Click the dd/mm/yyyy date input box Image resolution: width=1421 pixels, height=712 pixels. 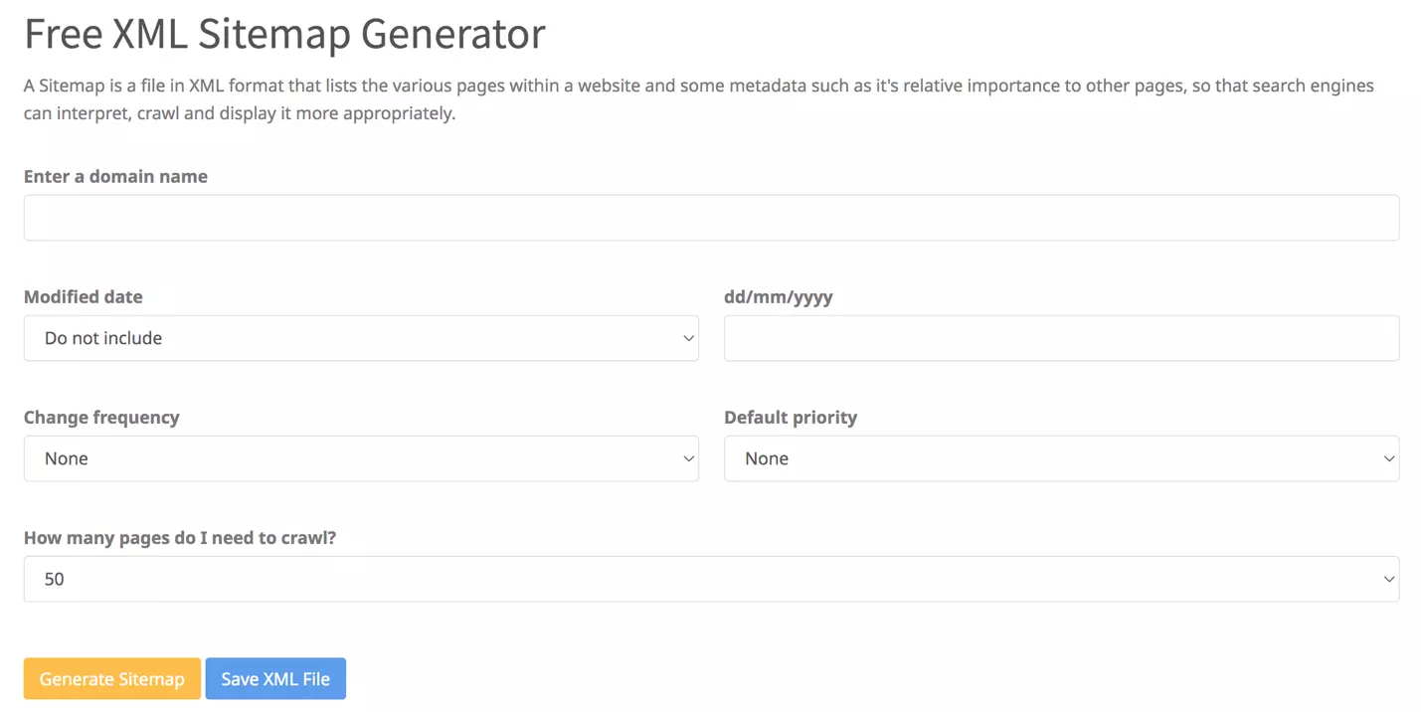pos(1061,338)
